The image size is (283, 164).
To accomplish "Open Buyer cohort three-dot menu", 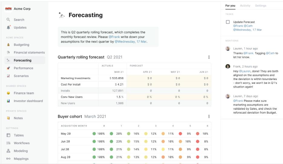I will tap(209, 116).
